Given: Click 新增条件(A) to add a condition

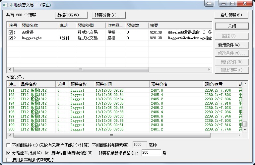Looking at the screenshot, I should [x=231, y=45].
